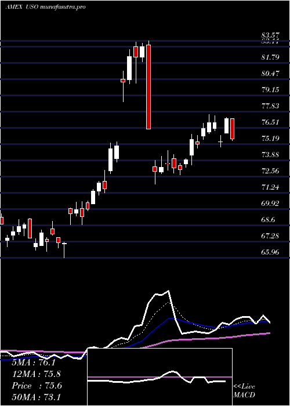
Task: Select the 77.83 horizontal grid level label
Action: tap(270, 106)
